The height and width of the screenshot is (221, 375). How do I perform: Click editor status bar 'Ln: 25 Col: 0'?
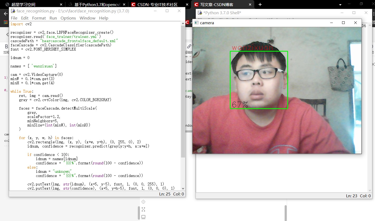click(172, 194)
